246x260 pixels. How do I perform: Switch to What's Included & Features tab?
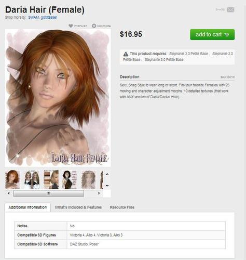pyautogui.click(x=78, y=207)
